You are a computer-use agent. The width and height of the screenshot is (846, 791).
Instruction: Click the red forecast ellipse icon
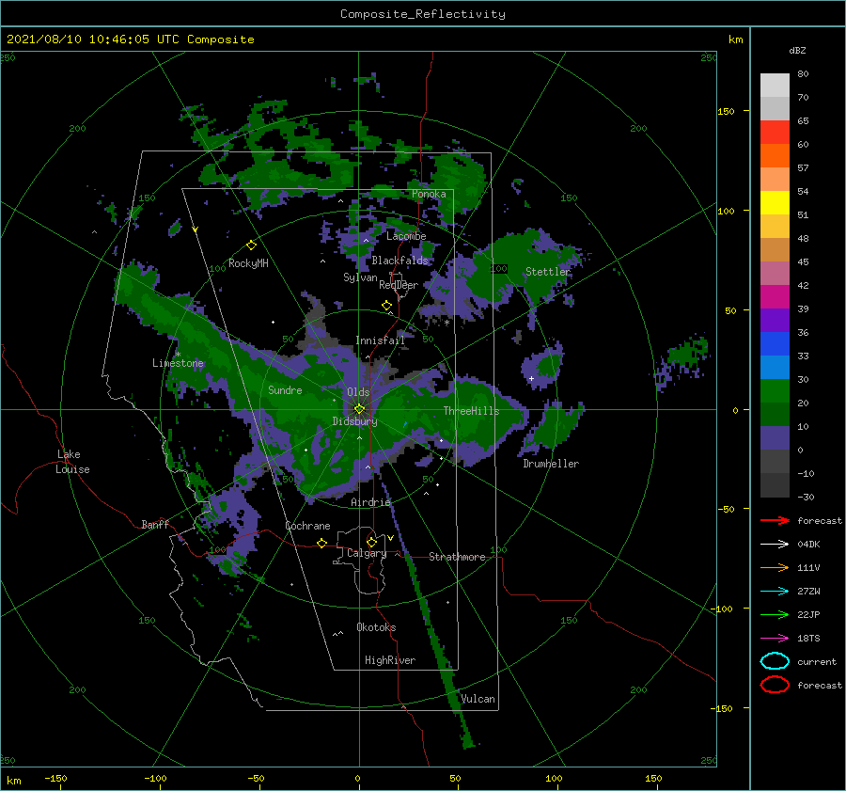pos(775,685)
